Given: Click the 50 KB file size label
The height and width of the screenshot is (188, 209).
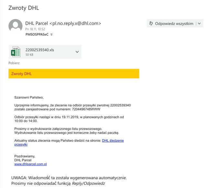Looking at the screenshot, I should tap(29, 54).
